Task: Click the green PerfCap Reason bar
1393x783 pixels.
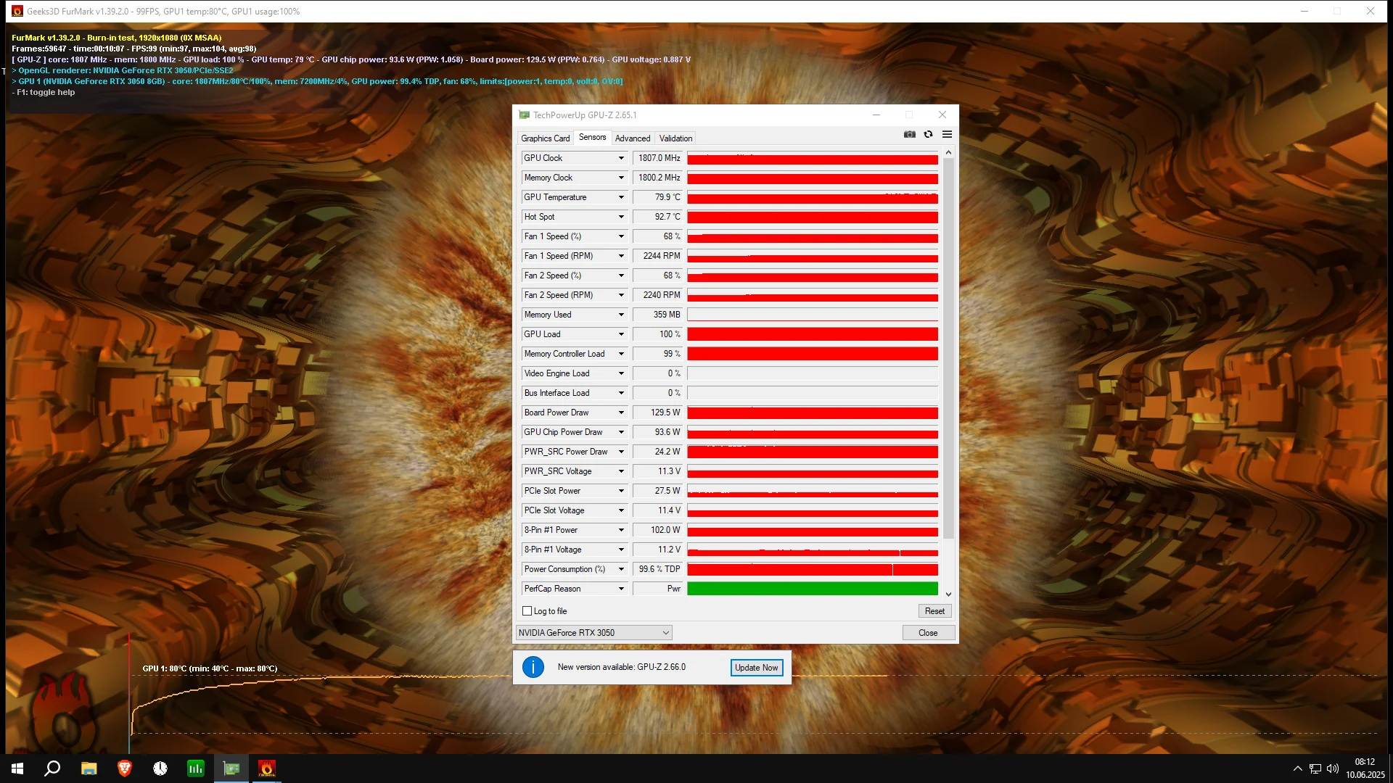Action: coord(812,589)
